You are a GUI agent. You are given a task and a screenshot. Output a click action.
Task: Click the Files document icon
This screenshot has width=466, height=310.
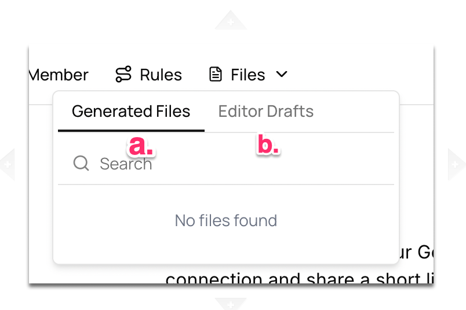point(216,75)
